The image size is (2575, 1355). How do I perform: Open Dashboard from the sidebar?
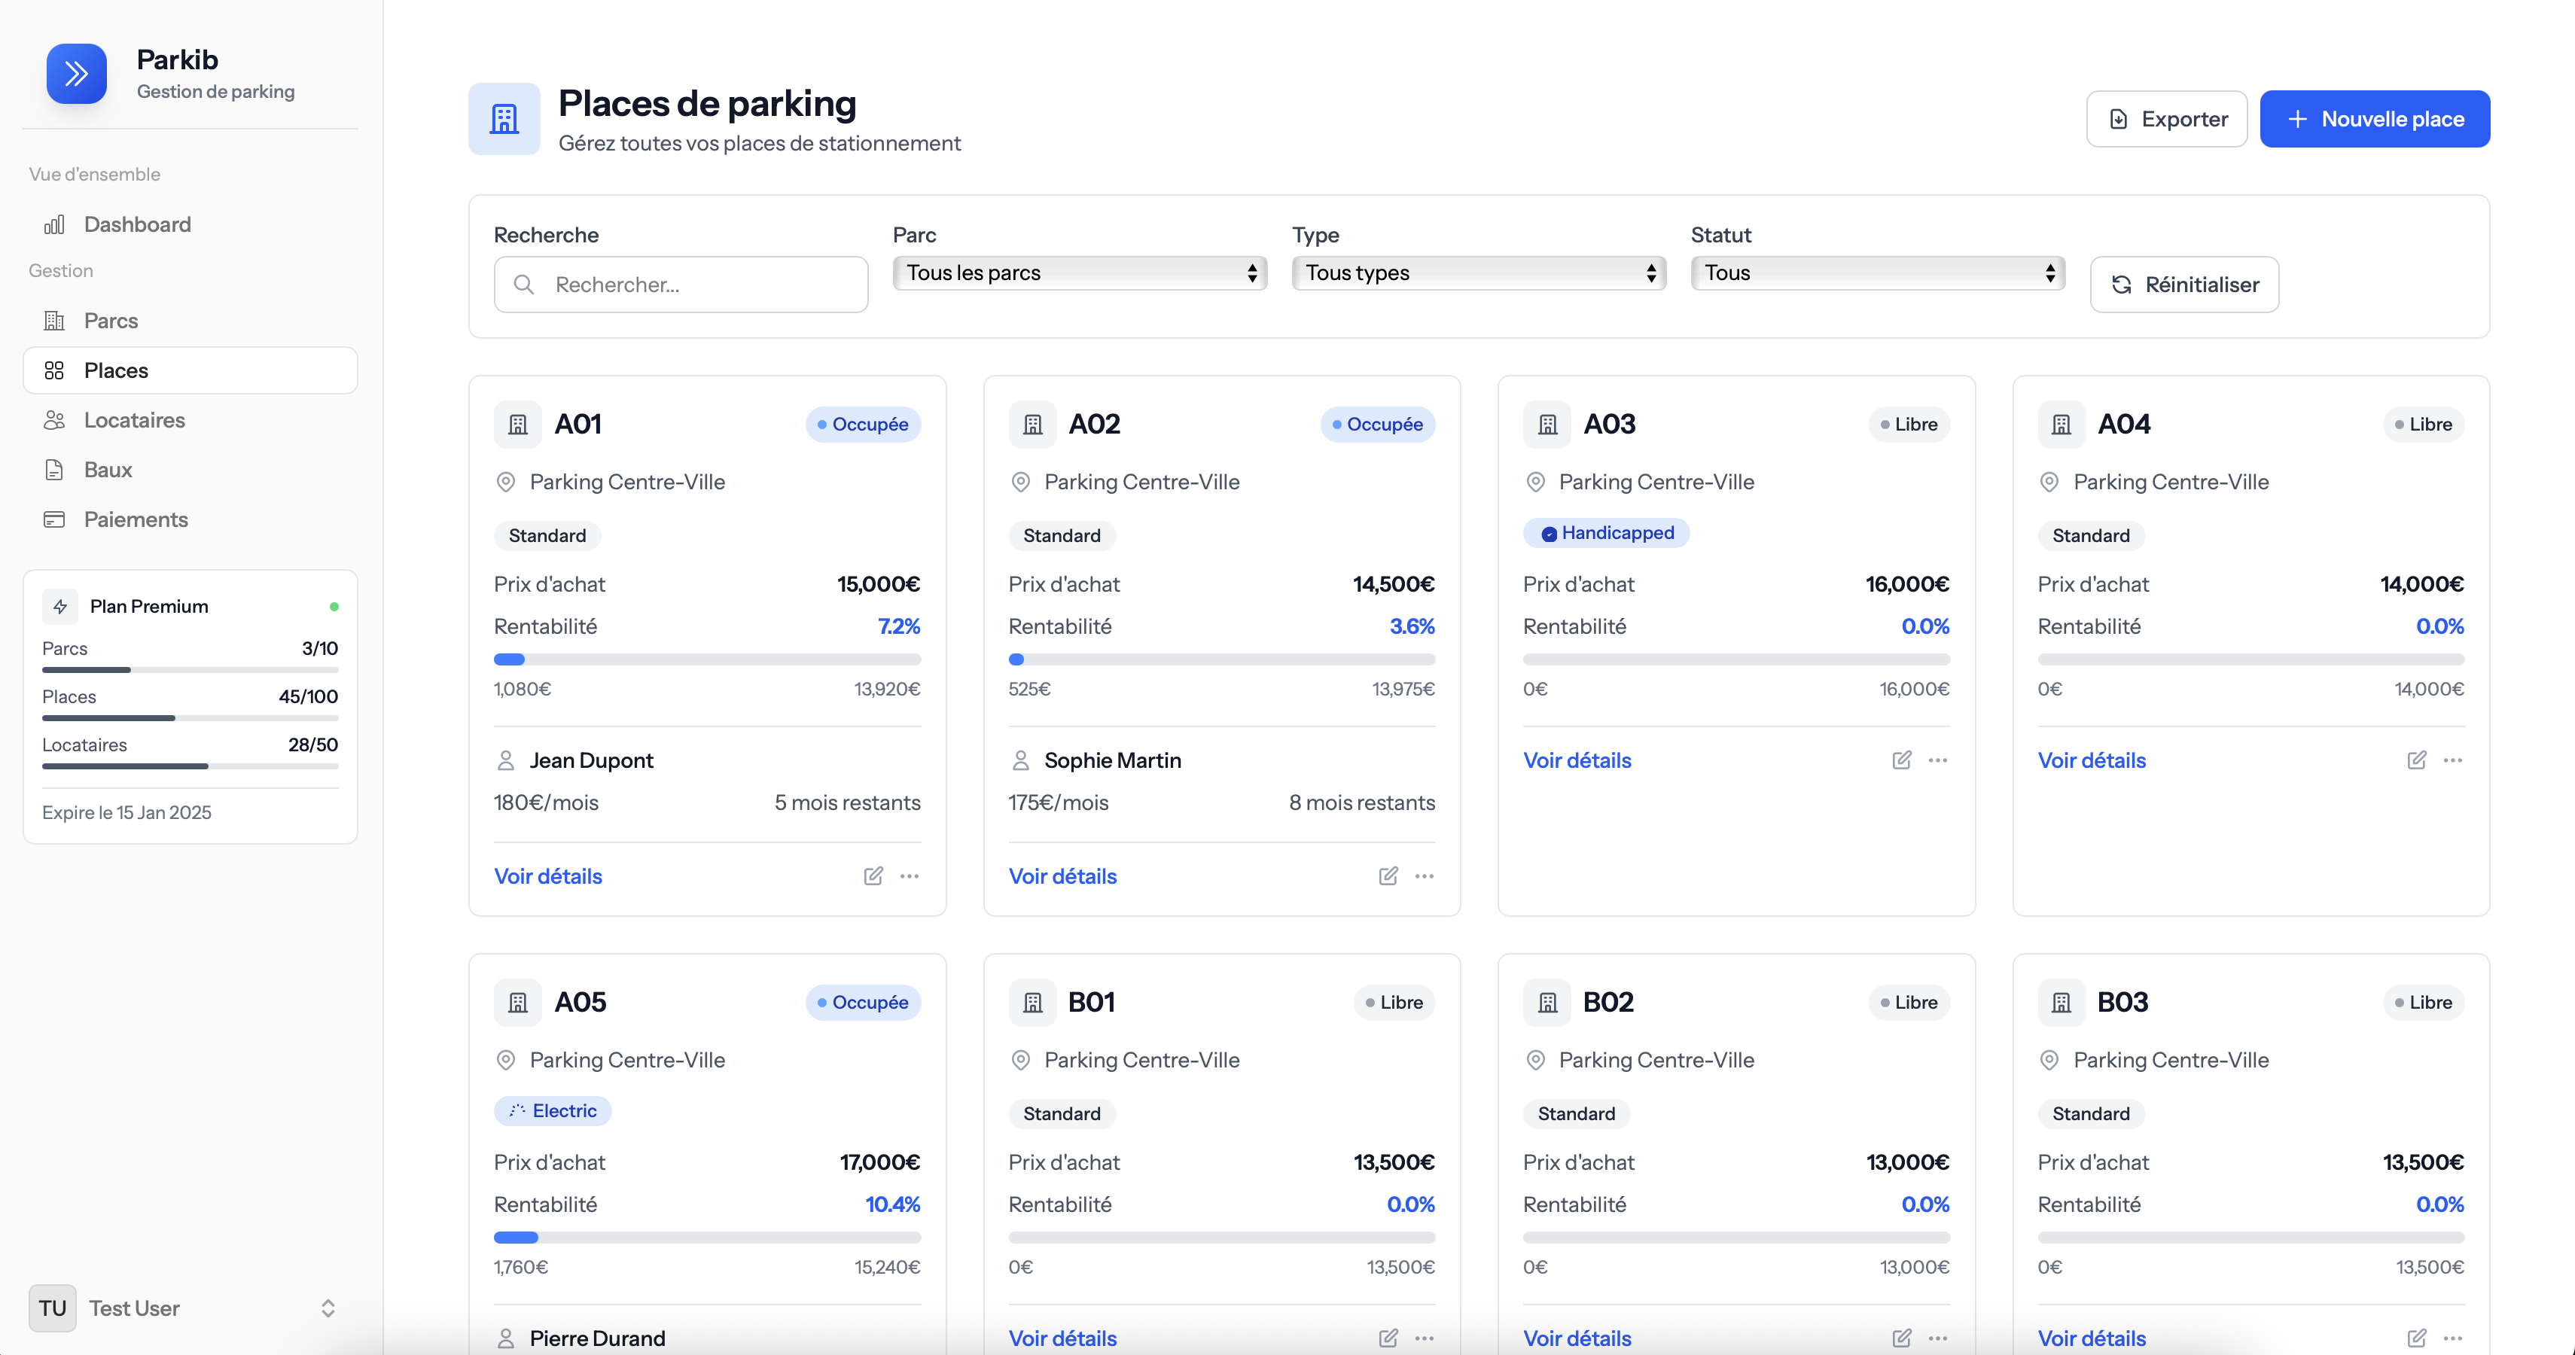[137, 224]
